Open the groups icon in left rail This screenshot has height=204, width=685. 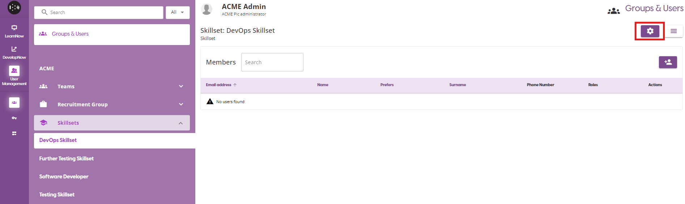pos(14,102)
